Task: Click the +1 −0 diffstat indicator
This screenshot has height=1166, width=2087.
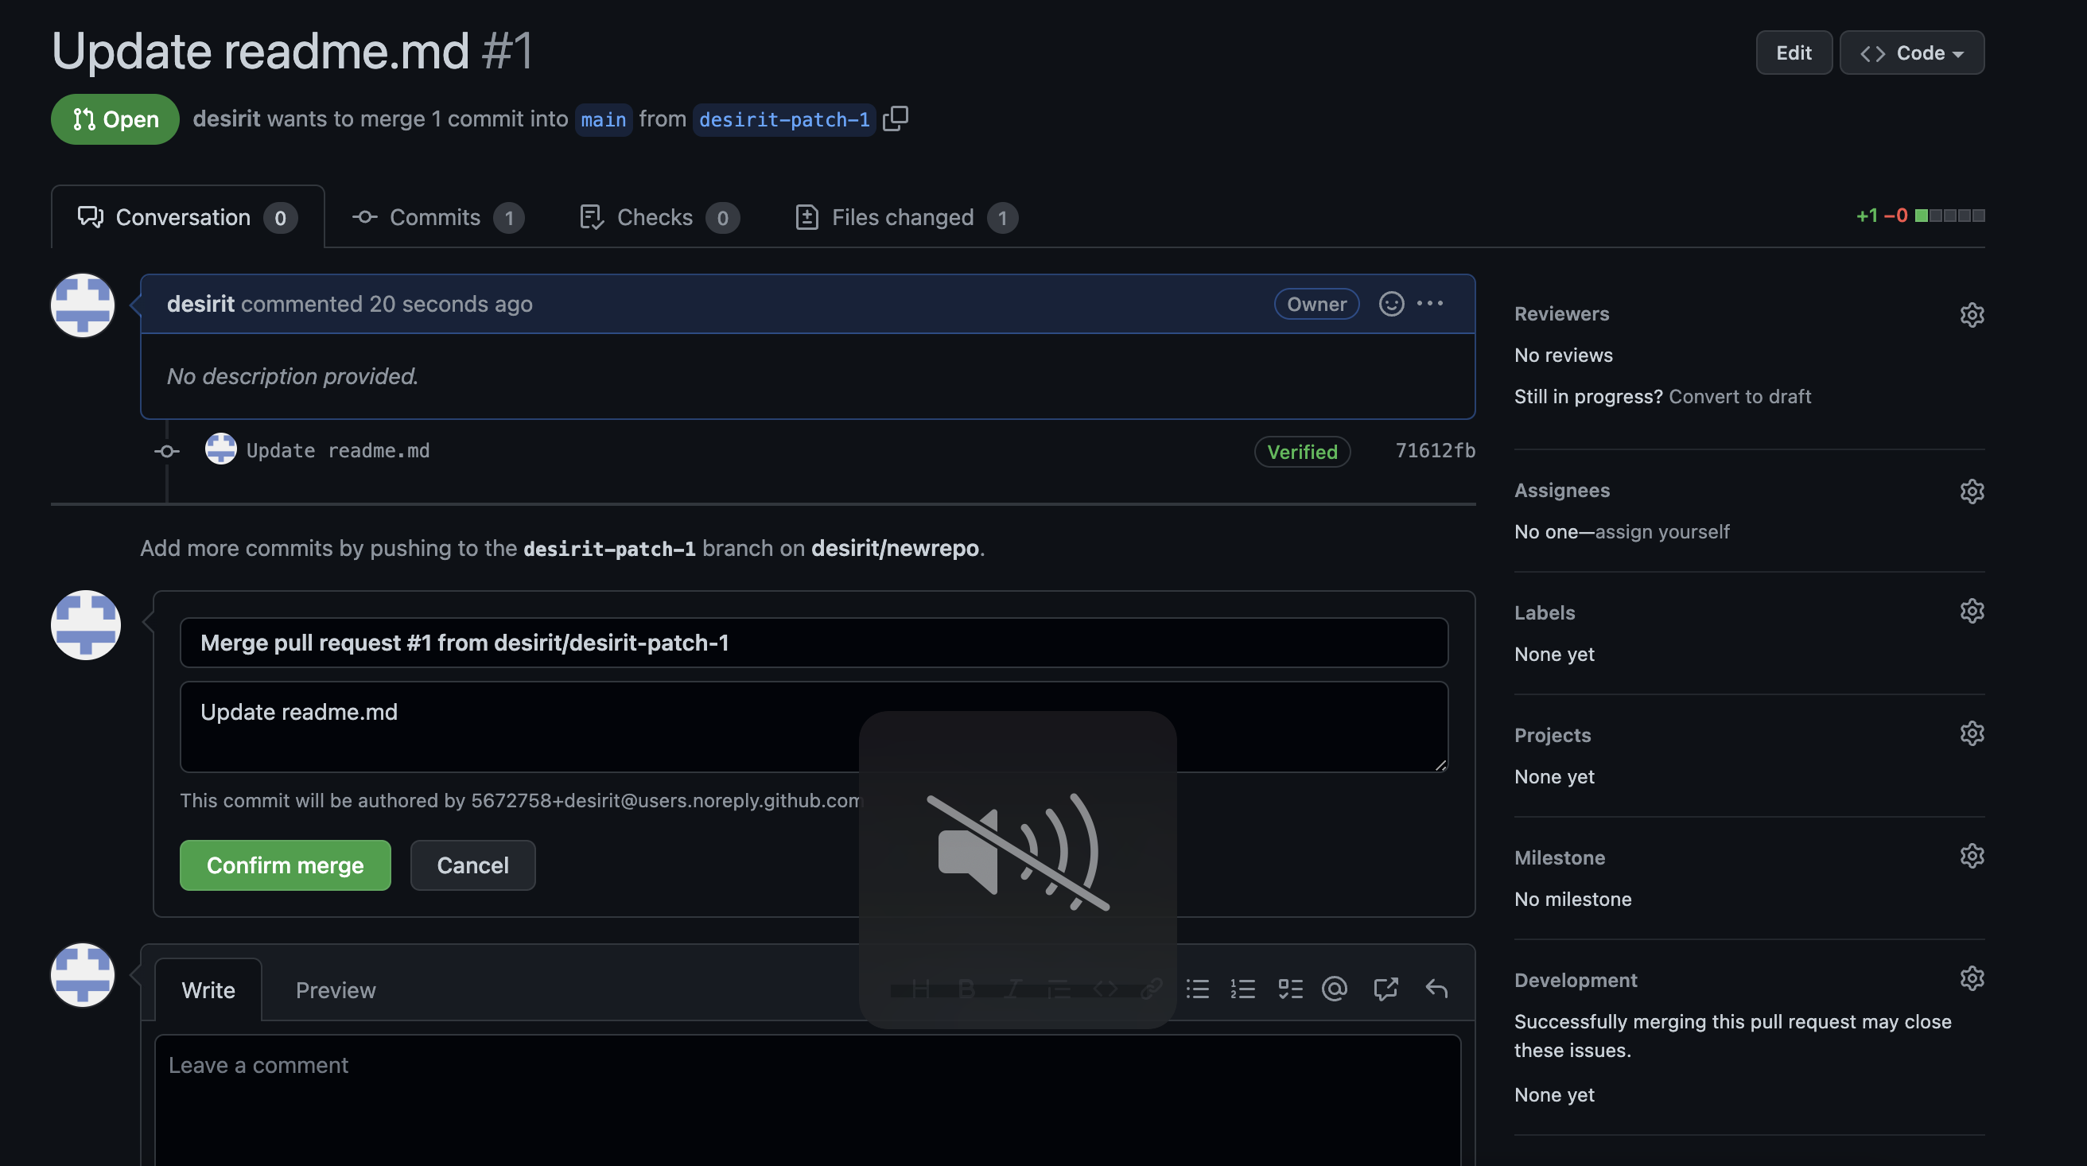Action: [x=1920, y=216]
